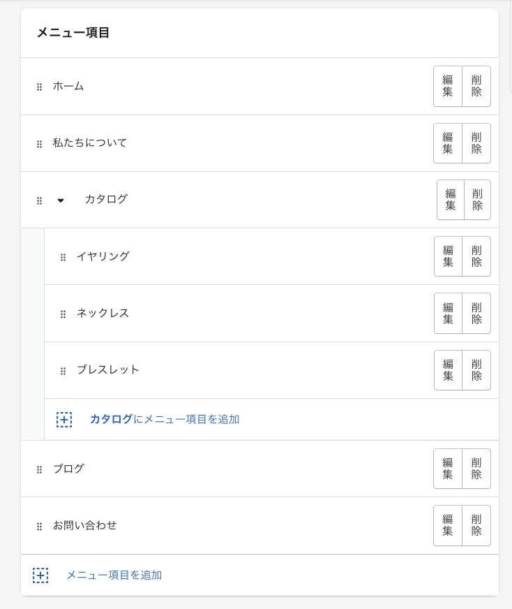Click 編集 button for ホーム
Viewport: 512px width, 609px height.
pos(448,86)
